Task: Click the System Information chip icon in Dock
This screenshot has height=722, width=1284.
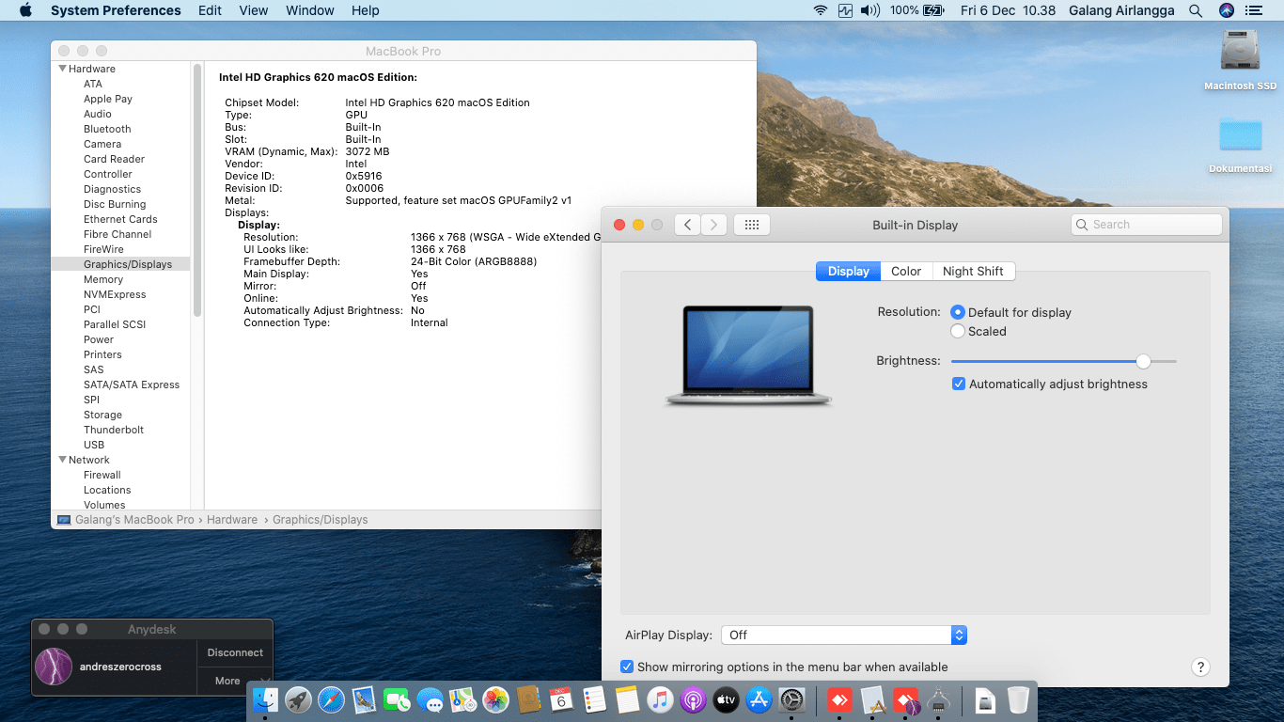Action: coord(938,699)
